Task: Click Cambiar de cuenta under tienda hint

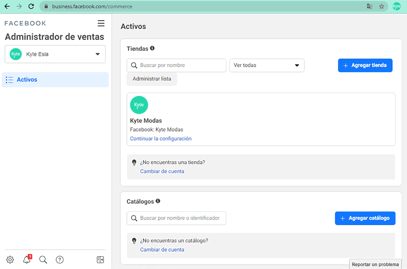Action: click(162, 171)
